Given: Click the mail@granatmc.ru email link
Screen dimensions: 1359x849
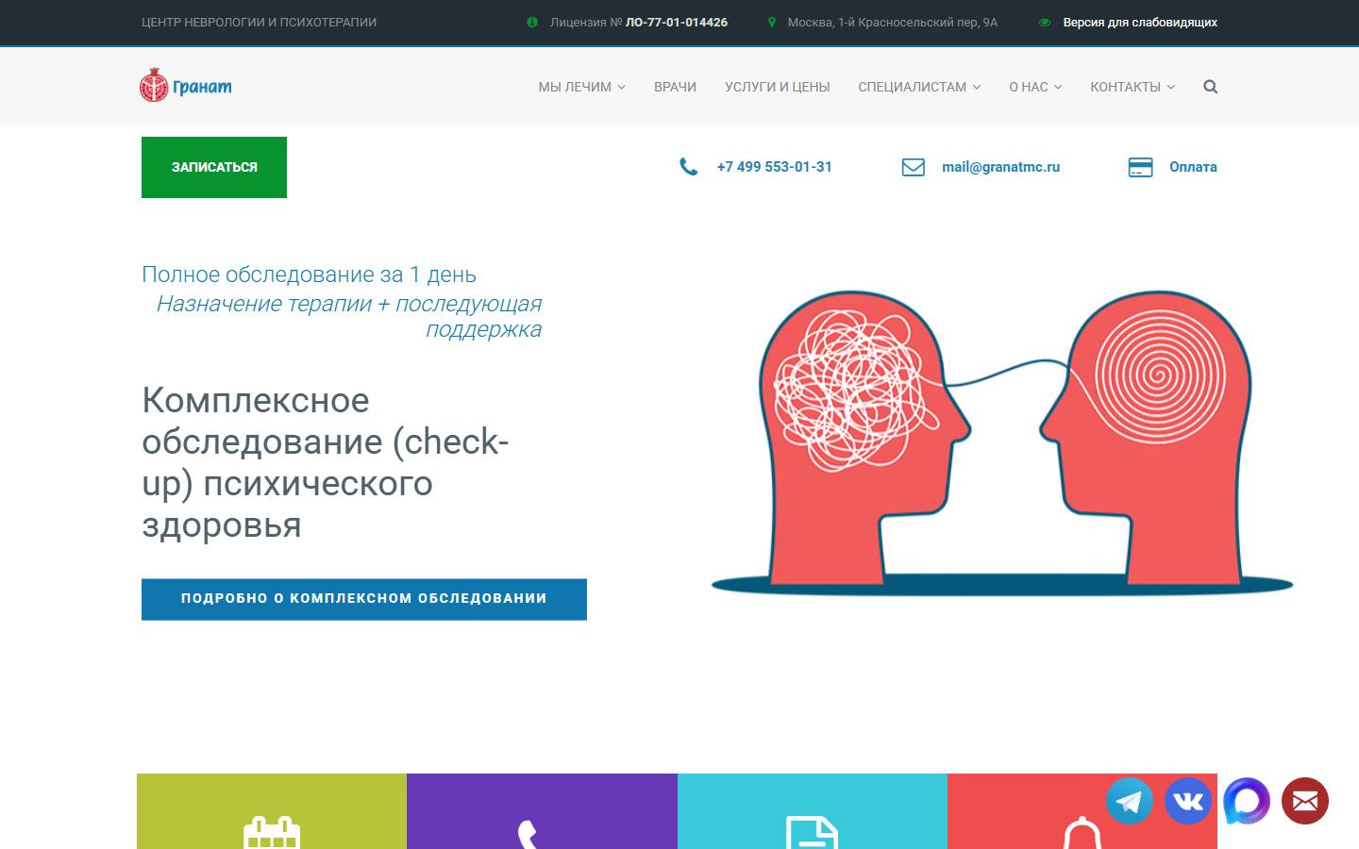Looking at the screenshot, I should tap(1000, 167).
